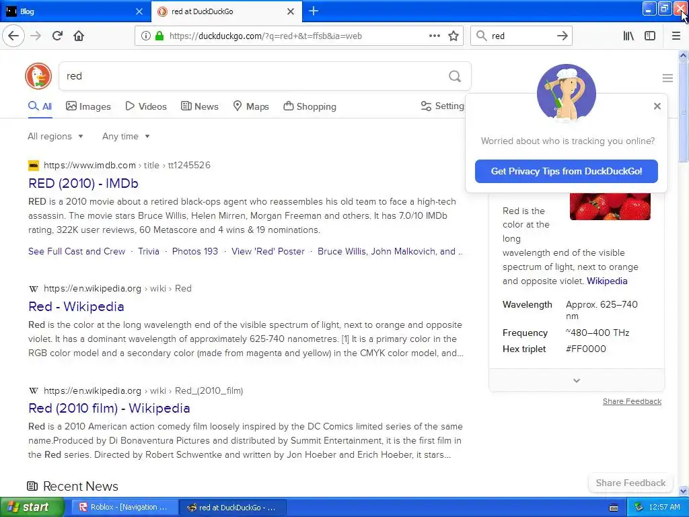Switch to Maps results

[x=251, y=106]
